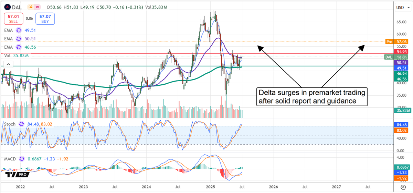Click the 2025 label on time axis
Viewport: 413px width, 193px height.
pyautogui.click(x=210, y=187)
